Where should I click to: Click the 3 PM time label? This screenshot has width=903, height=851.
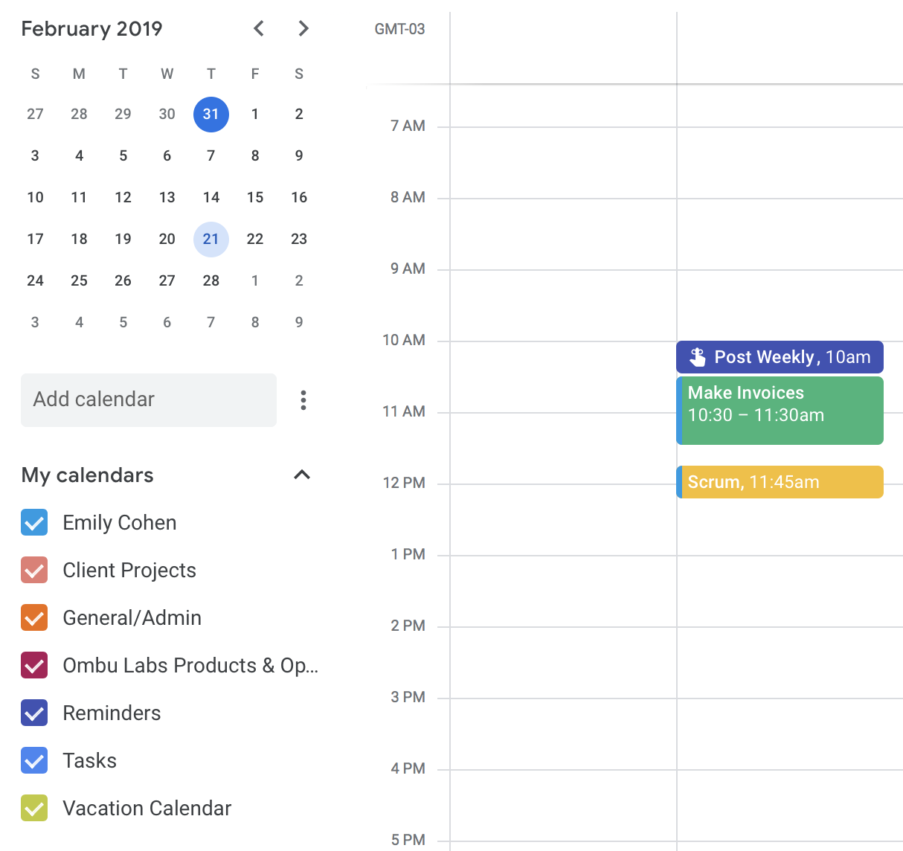408,697
